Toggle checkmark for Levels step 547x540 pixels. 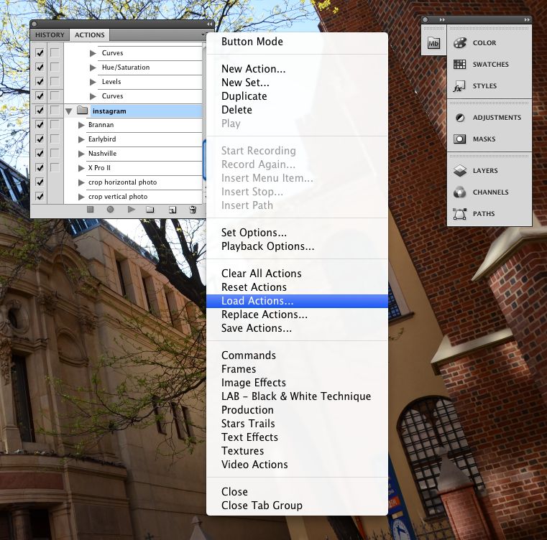[40, 81]
